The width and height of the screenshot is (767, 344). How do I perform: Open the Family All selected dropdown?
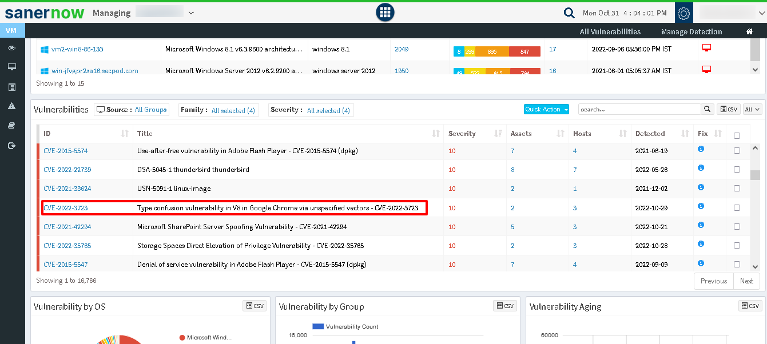click(x=233, y=110)
